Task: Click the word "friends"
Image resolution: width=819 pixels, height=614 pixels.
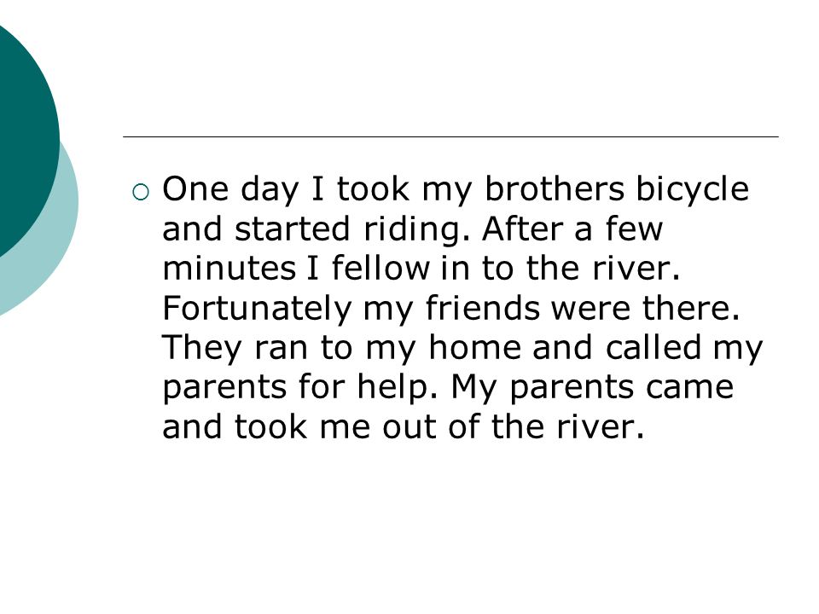Action: point(482,308)
